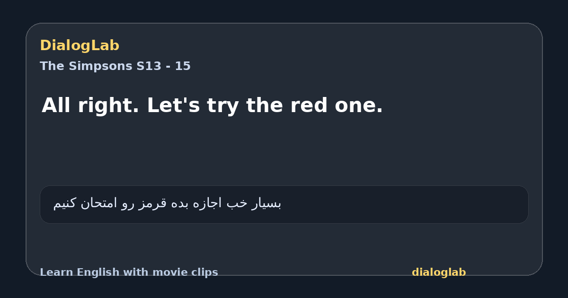Viewport: 568px width, 298px height.
Task: Click the word 'one.' in the sentence
Action: [358, 106]
